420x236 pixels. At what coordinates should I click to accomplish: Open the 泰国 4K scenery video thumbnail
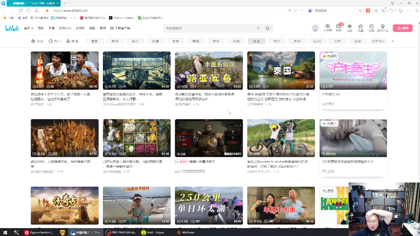coord(281,70)
